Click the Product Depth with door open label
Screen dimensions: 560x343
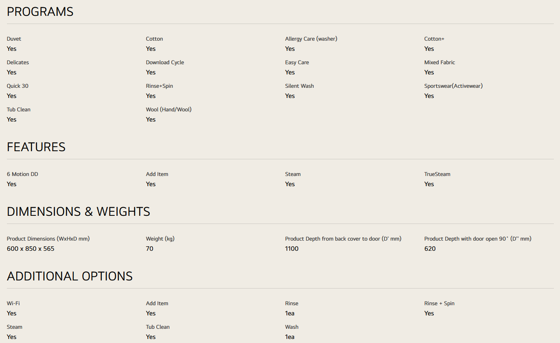click(x=477, y=239)
